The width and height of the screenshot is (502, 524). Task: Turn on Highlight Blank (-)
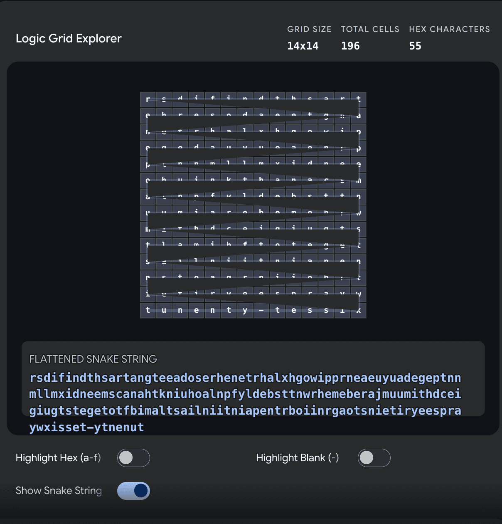click(374, 458)
